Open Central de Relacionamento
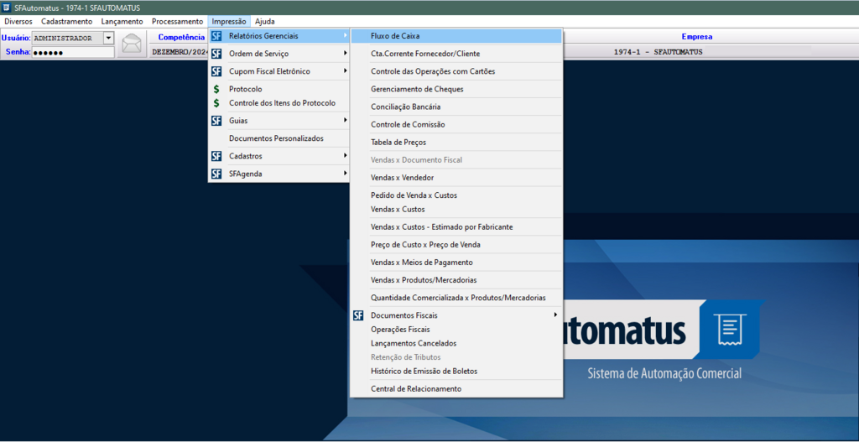This screenshot has height=442, width=859. coord(416,389)
